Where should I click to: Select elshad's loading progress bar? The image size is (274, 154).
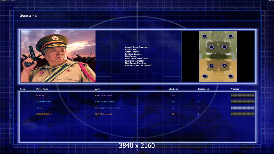(x=243, y=108)
